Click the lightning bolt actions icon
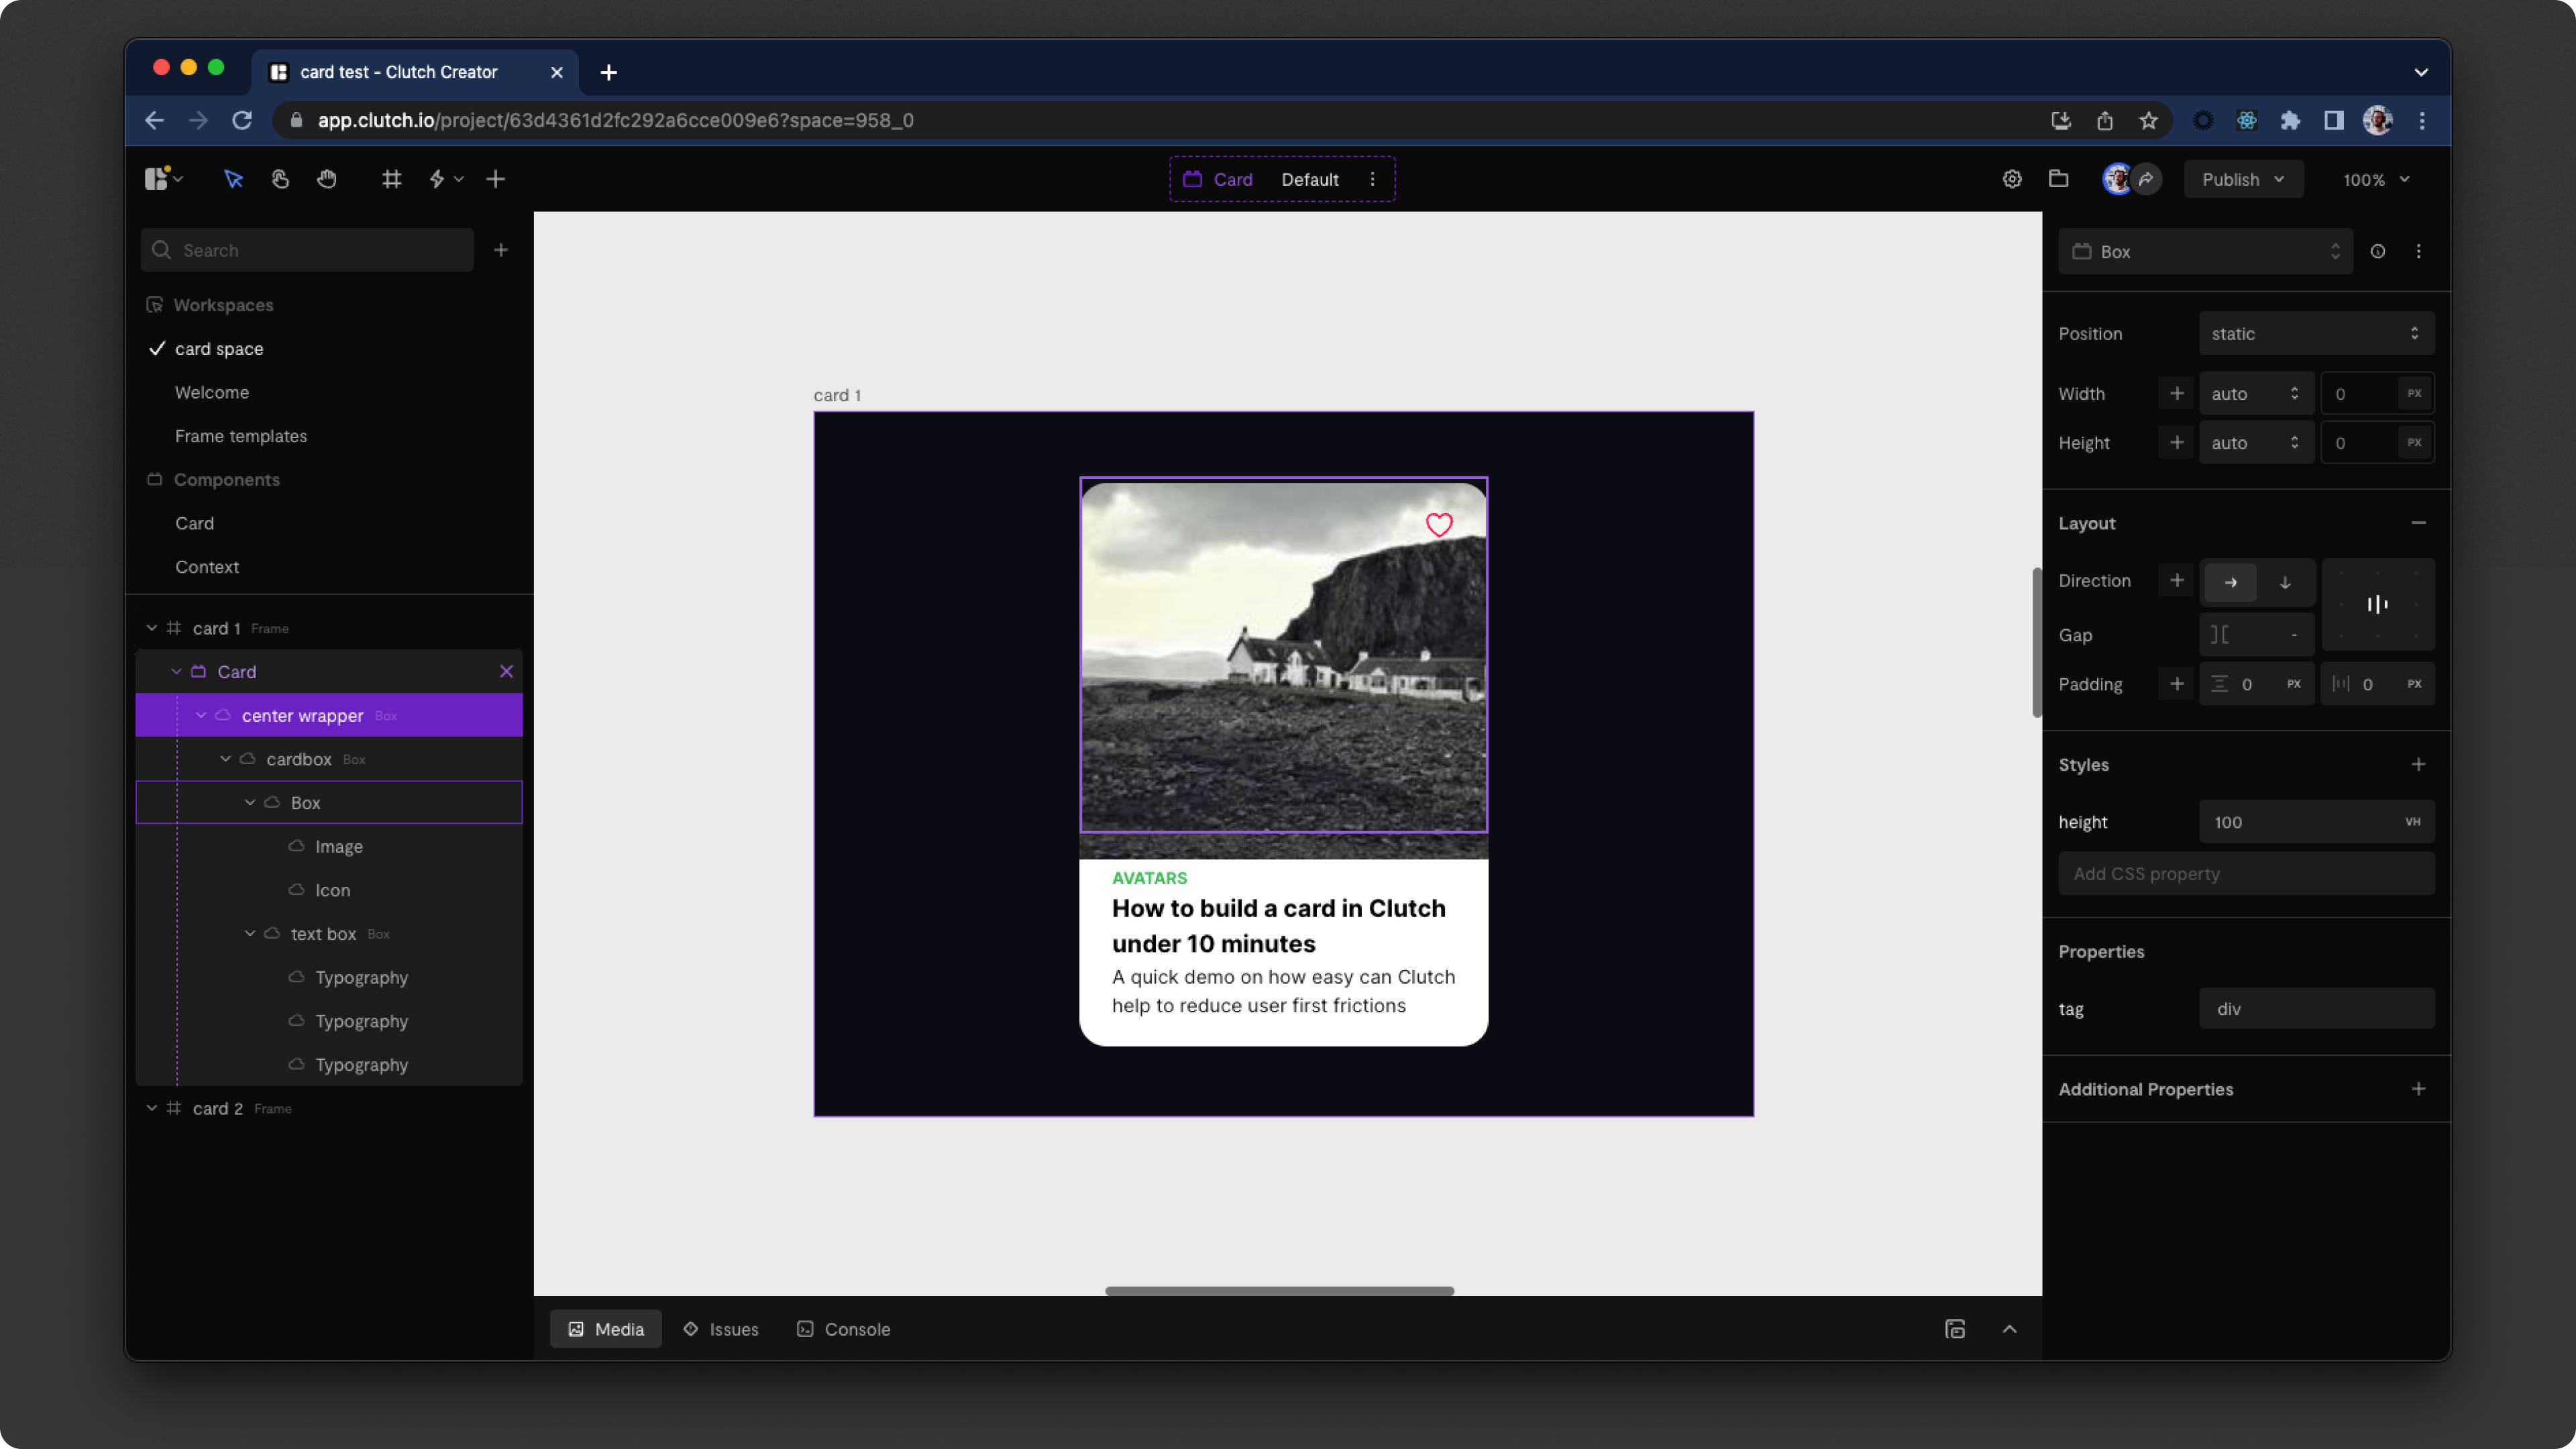Image resolution: width=2576 pixels, height=1449 pixels. (437, 179)
